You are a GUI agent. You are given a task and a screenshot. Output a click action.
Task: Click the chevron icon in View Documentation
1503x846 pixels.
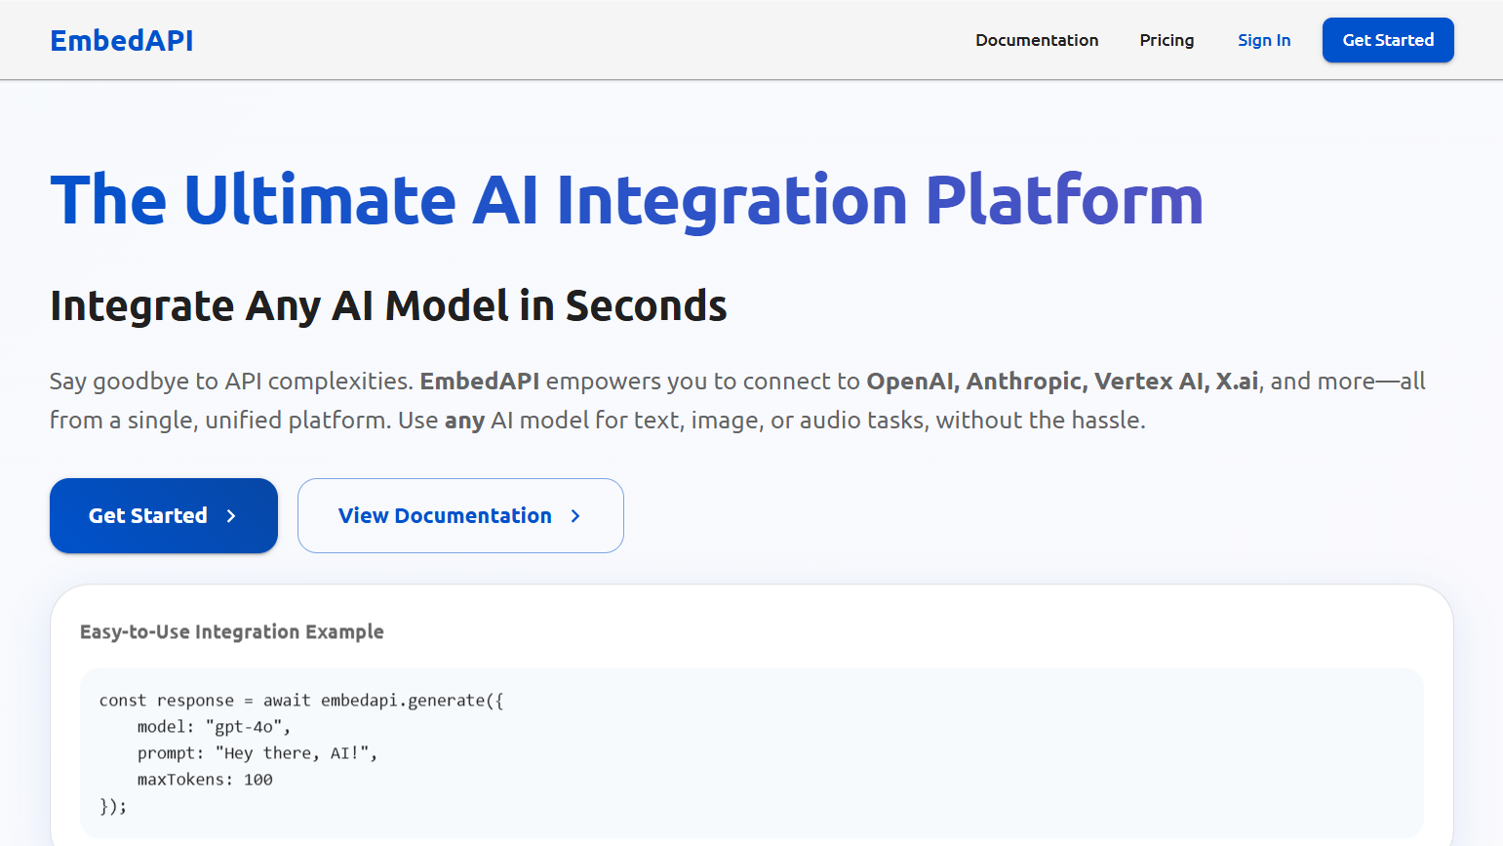click(575, 516)
